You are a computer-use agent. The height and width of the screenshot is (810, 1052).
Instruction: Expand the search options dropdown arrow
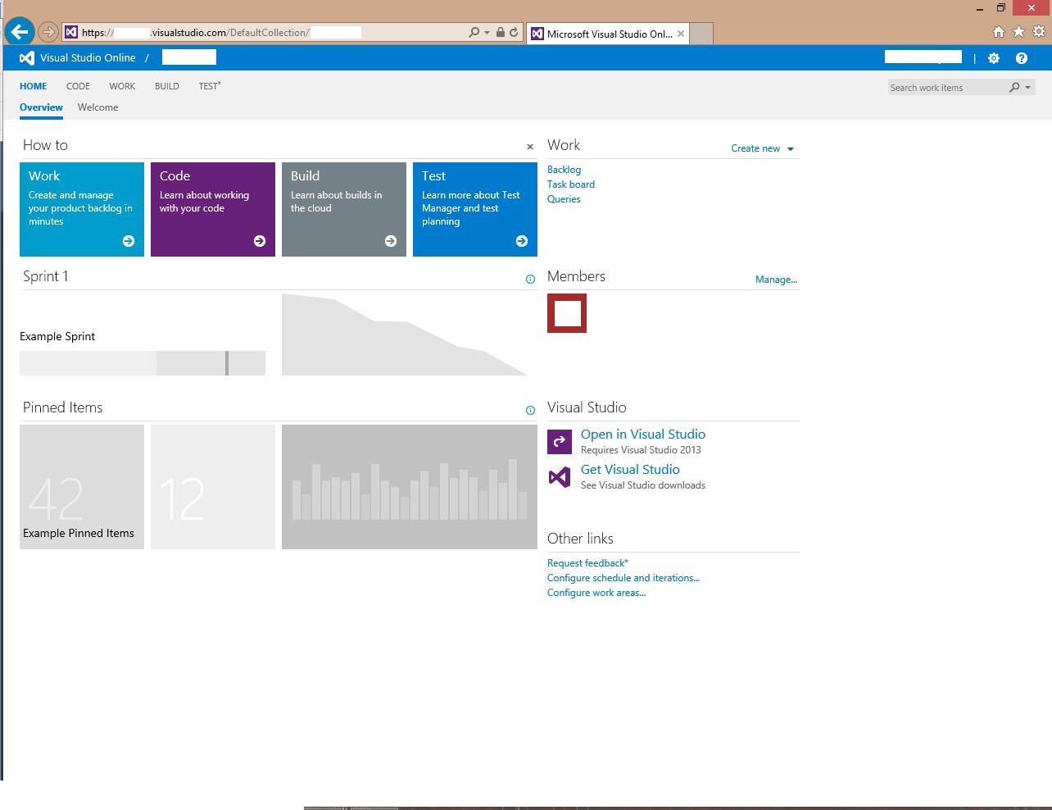[1028, 88]
